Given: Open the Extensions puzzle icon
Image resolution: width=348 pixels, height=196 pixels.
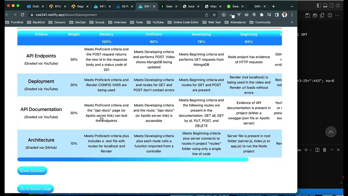Looking at the screenshot, I should tap(262, 15).
